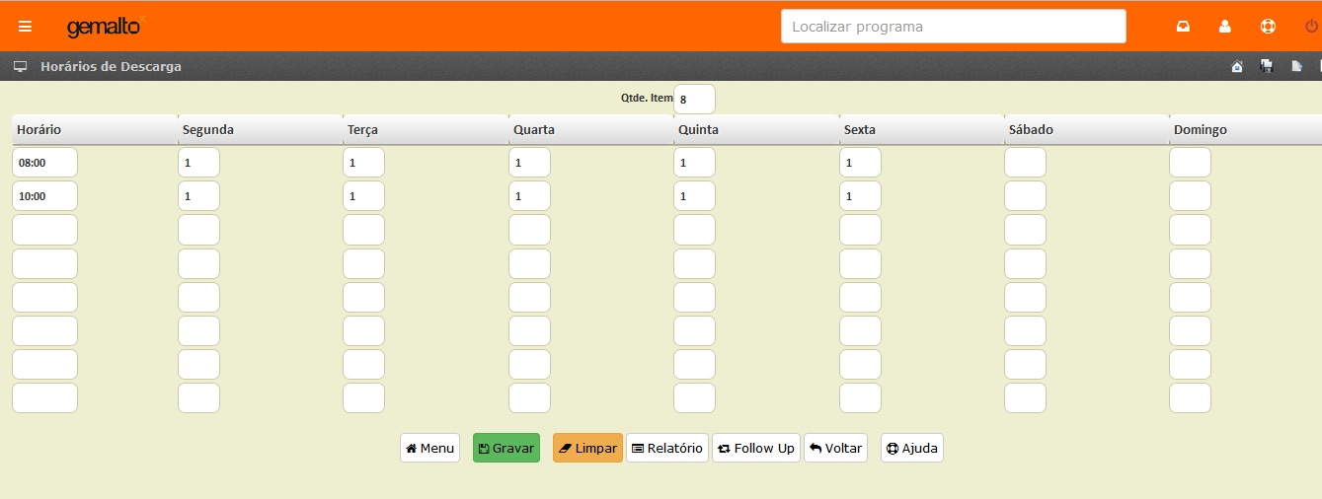Viewport: 1322px width, 499px height.
Task: Click the Sábado field in 08:00 row
Action: pos(1025,163)
